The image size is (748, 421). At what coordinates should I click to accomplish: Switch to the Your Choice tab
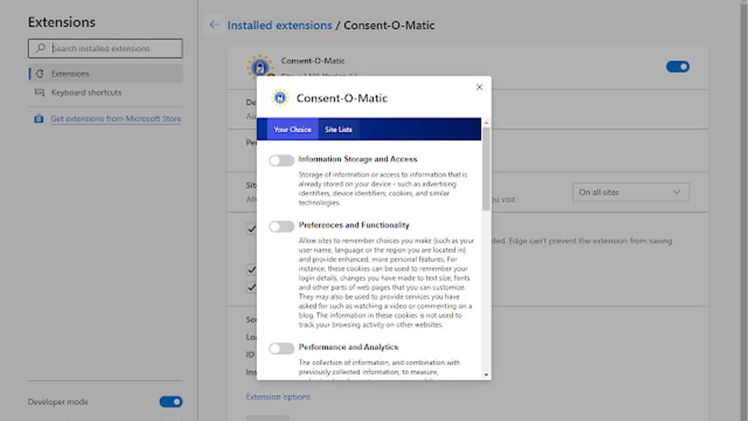[293, 129]
